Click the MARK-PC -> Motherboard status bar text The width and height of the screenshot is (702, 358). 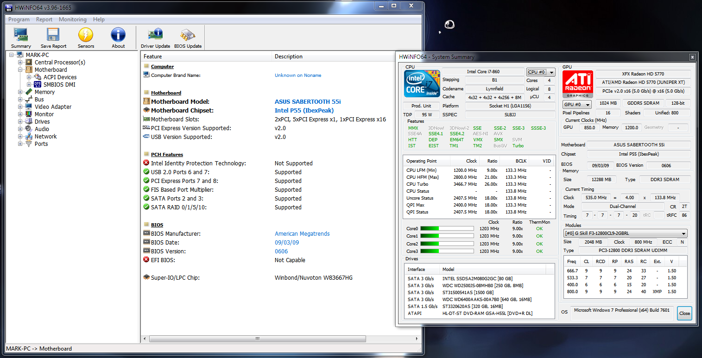[40, 349]
